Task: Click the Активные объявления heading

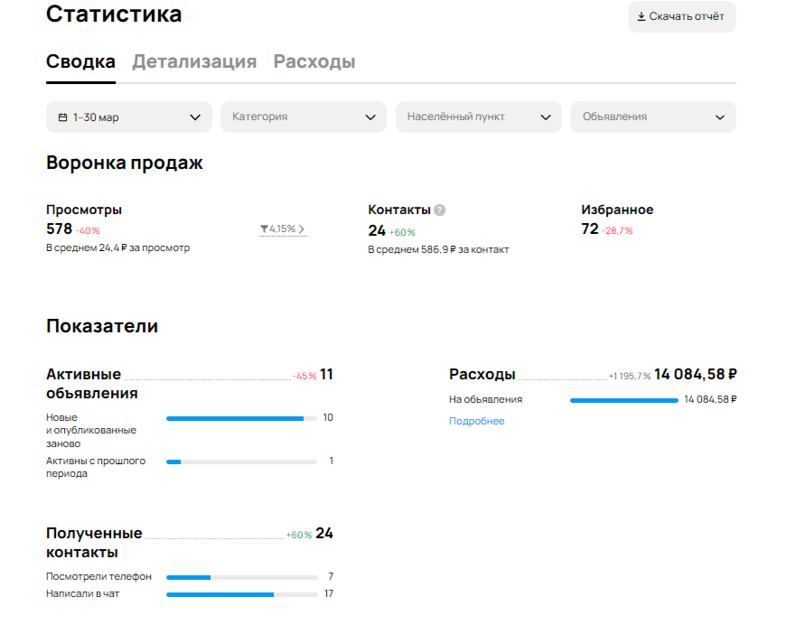Action: [92, 384]
